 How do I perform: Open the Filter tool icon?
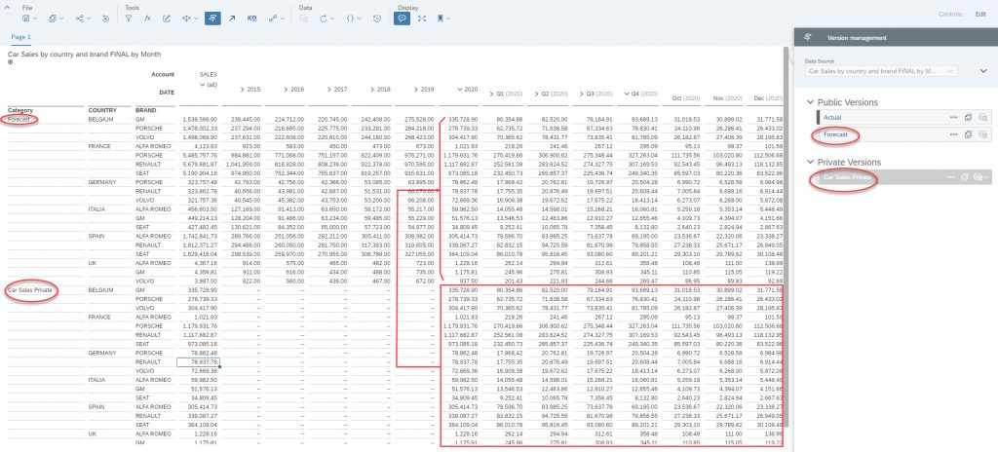coord(129,19)
